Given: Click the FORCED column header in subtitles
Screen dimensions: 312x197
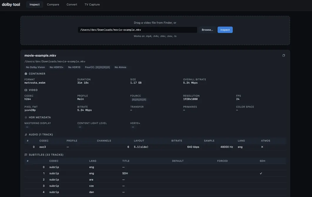Looking at the screenshot, I should pos(222,161).
